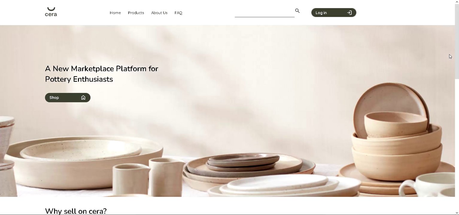The width and height of the screenshot is (459, 215).
Task: Click the house icon in Shop button
Action: tap(83, 98)
